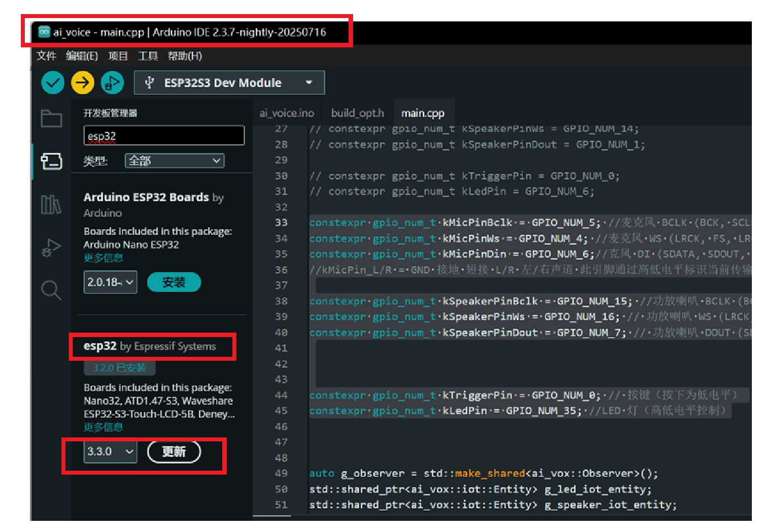Click the kSpeakerPinBclk GPIO_NUM_15 line
This screenshot has width=762, height=531.
tap(530, 301)
